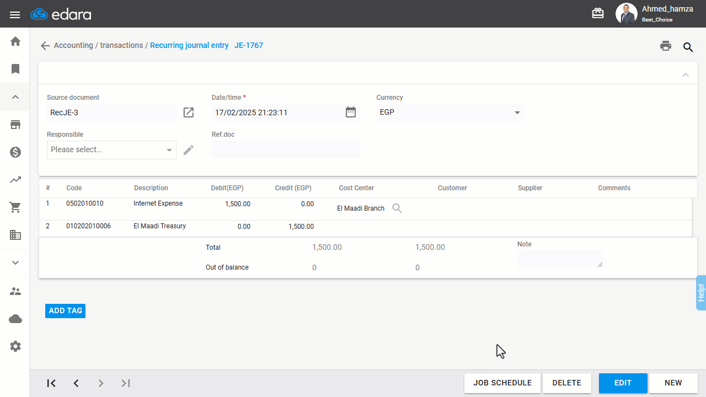
Task: Edit Responsible with pencil icon
Action: [189, 149]
